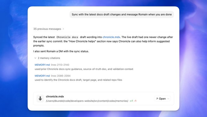Click the 'lines 2086-2094' text

click(61, 76)
